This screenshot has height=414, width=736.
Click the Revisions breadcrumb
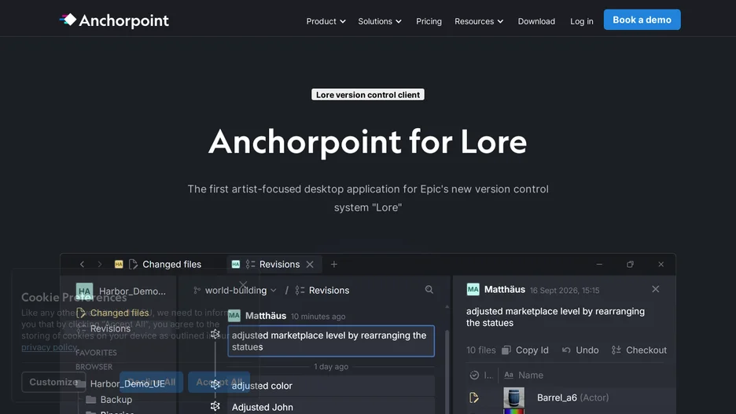tap(322, 290)
